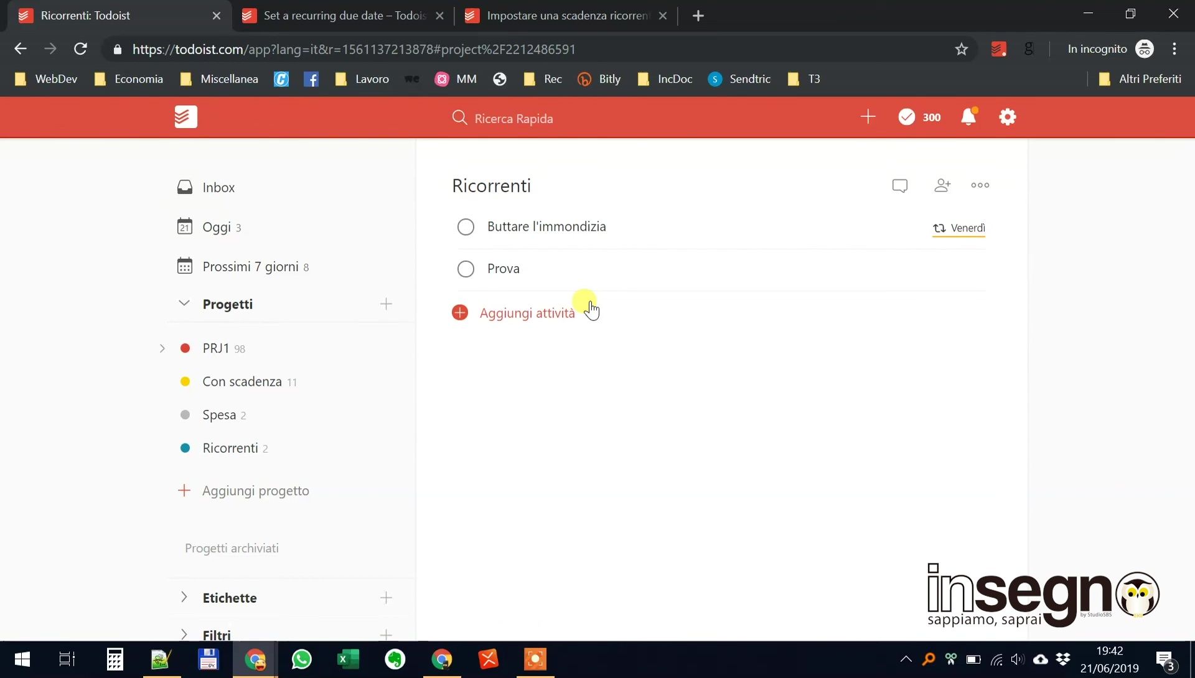Reload the current page
The height and width of the screenshot is (678, 1195).
(x=80, y=49)
